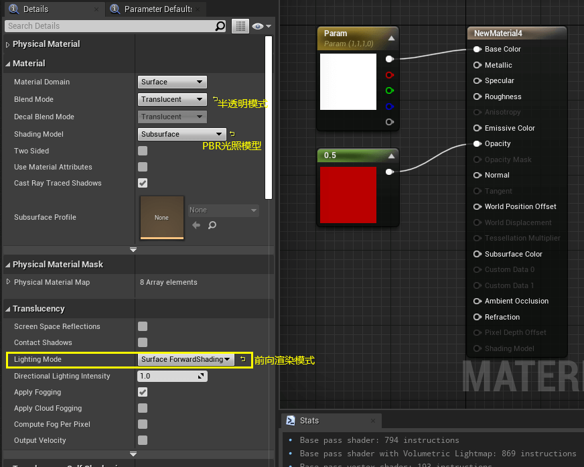The width and height of the screenshot is (584, 467).
Task: Select the 0.5 node red preview
Action: 348,195
